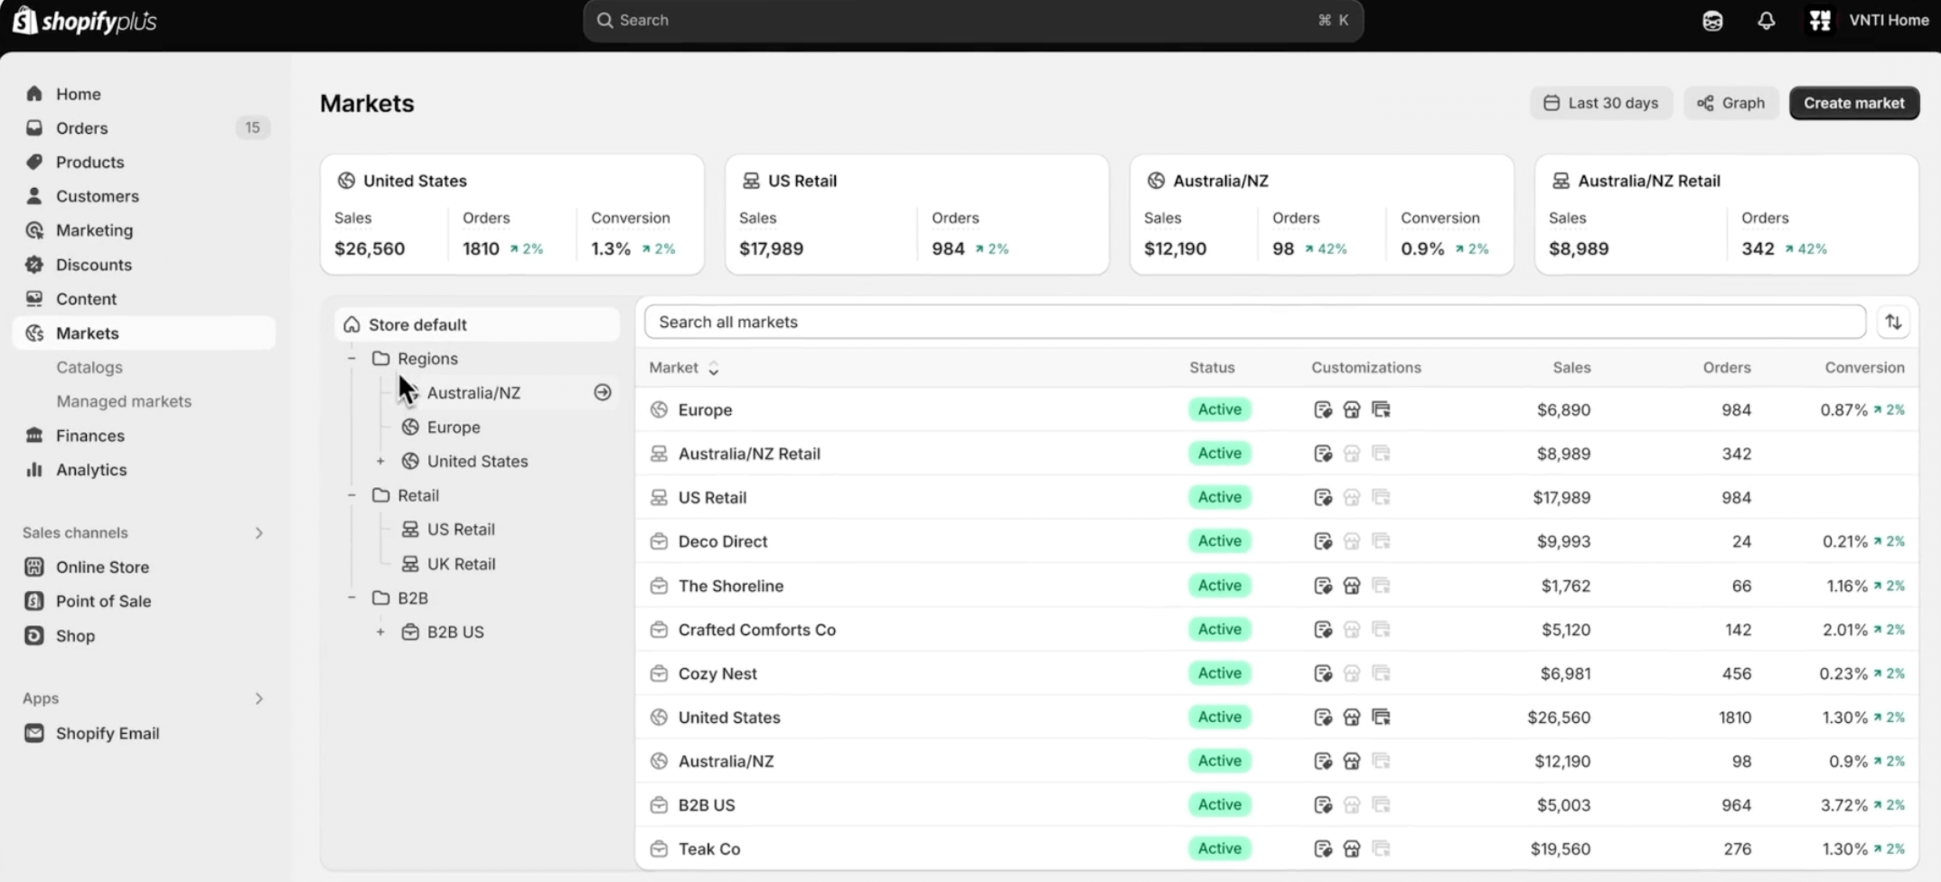Open the US Retail summary card
This screenshot has height=882, width=1941.
[916, 214]
